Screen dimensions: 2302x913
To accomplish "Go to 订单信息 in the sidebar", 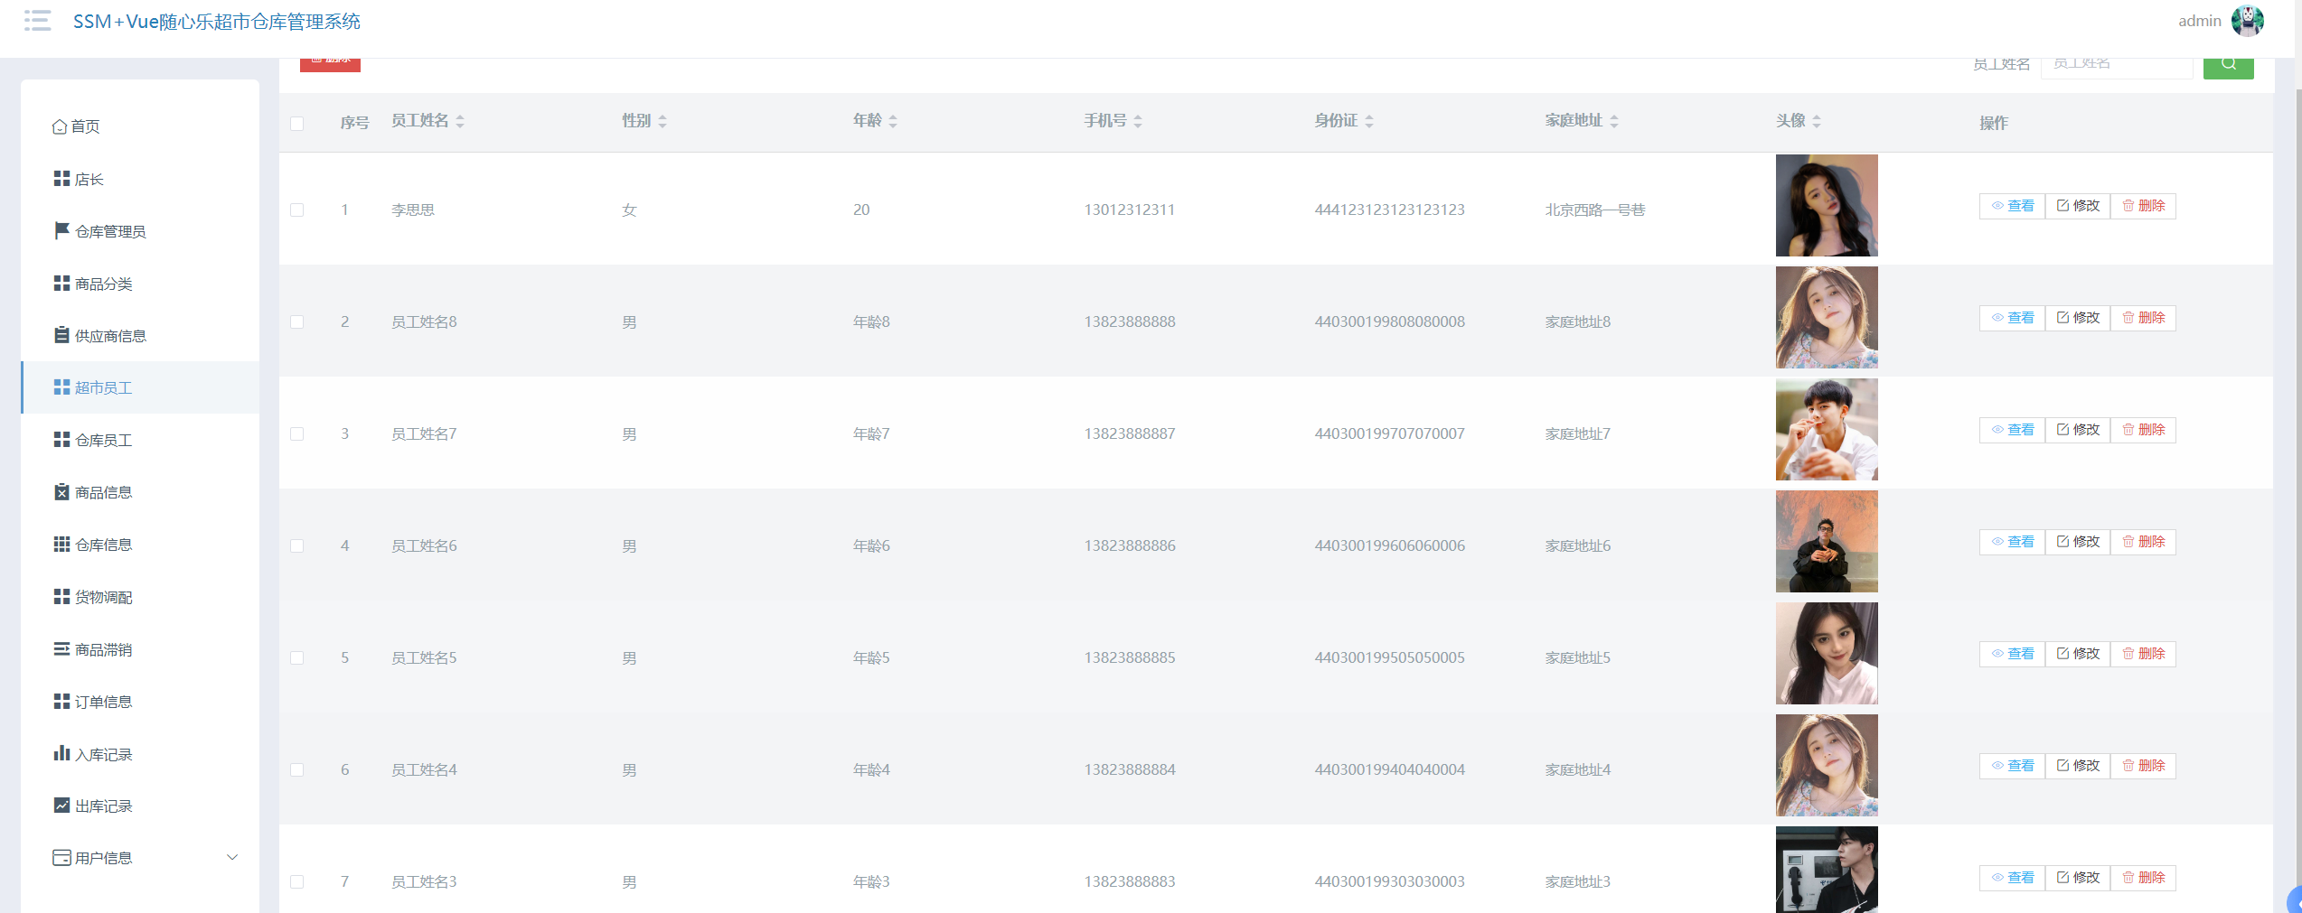I will (x=103, y=702).
